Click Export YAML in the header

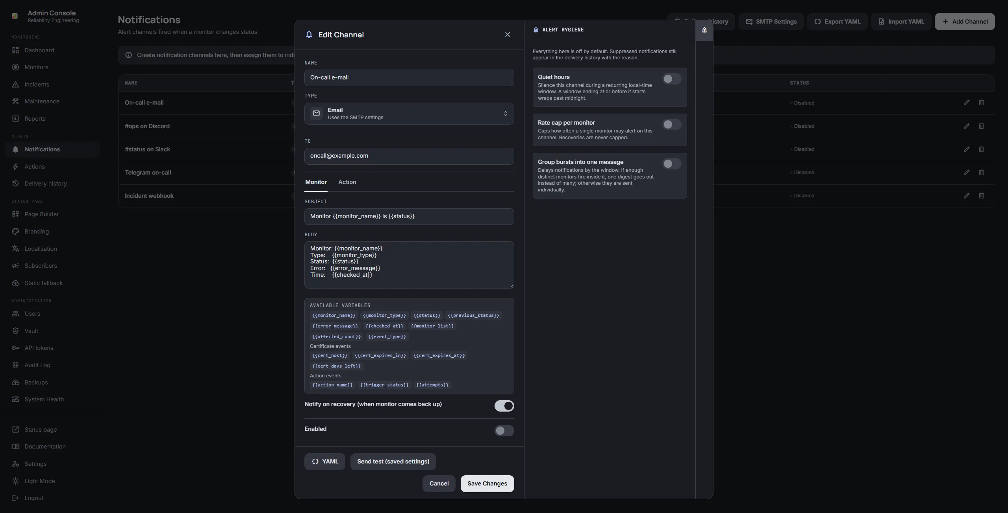837,22
